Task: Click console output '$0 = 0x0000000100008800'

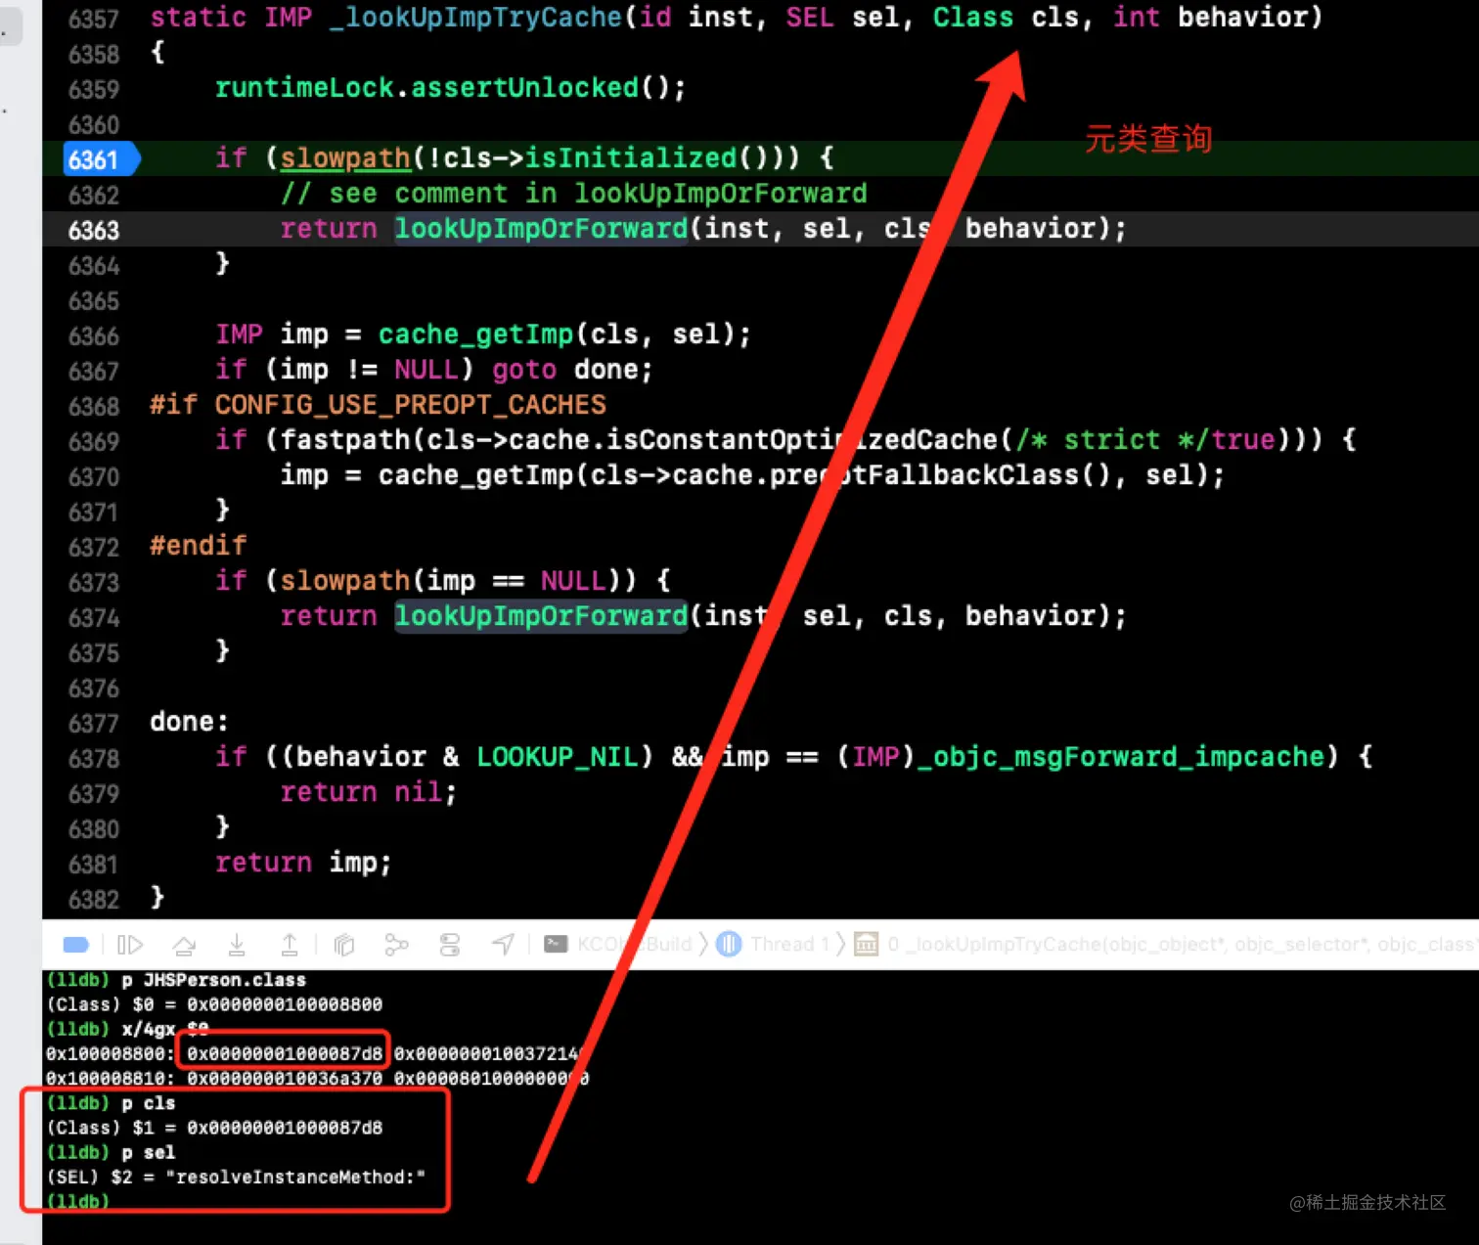Action: (257, 1004)
